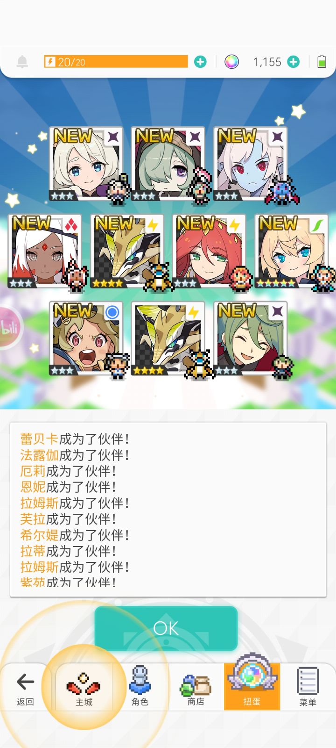Add stamina with the green plus
The width and height of the screenshot is (336, 748).
(x=200, y=62)
